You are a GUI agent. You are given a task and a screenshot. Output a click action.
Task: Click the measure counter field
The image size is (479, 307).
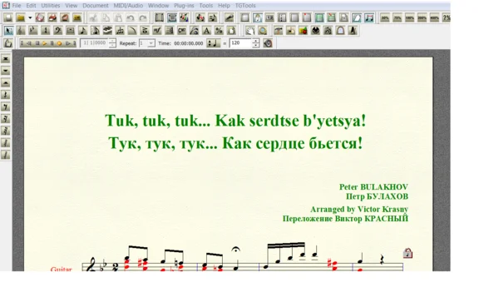click(x=95, y=43)
